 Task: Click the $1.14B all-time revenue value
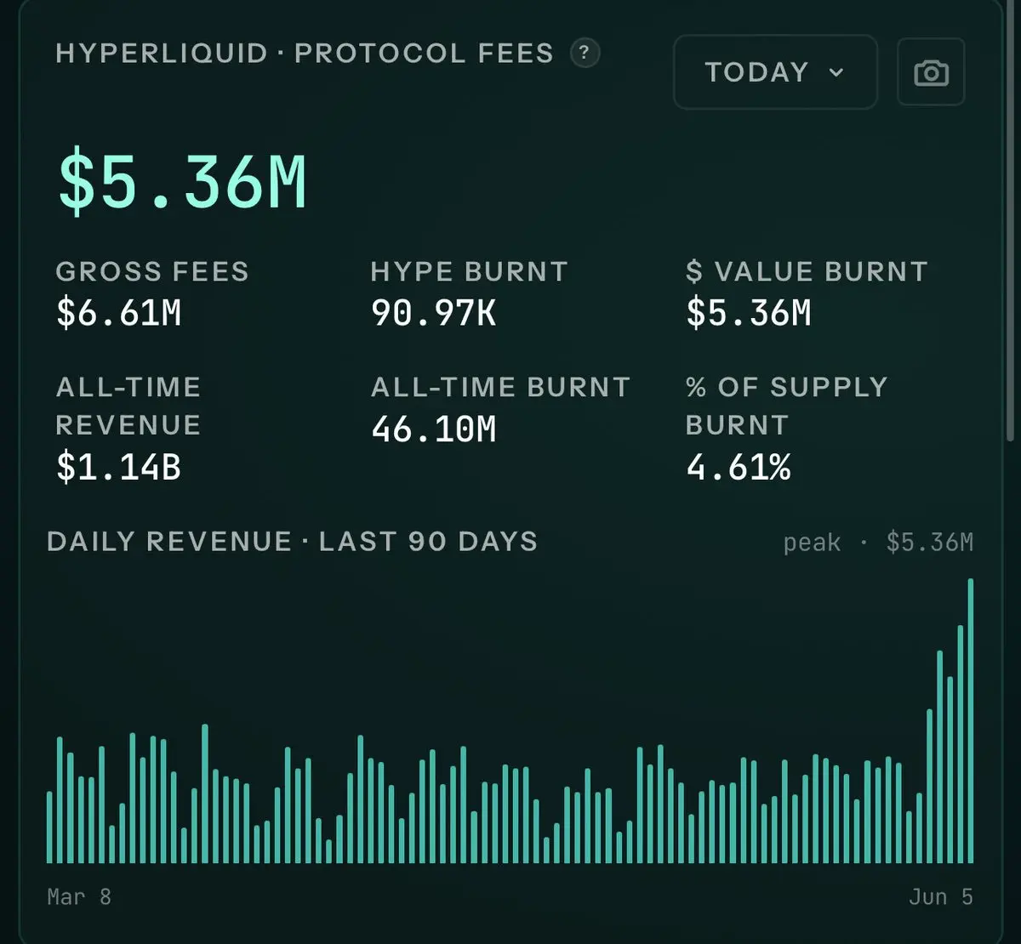[119, 467]
